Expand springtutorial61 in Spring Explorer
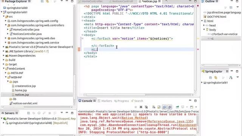The image size is (242, 136). point(202,82)
